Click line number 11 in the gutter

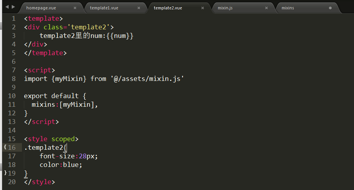coord(11,104)
